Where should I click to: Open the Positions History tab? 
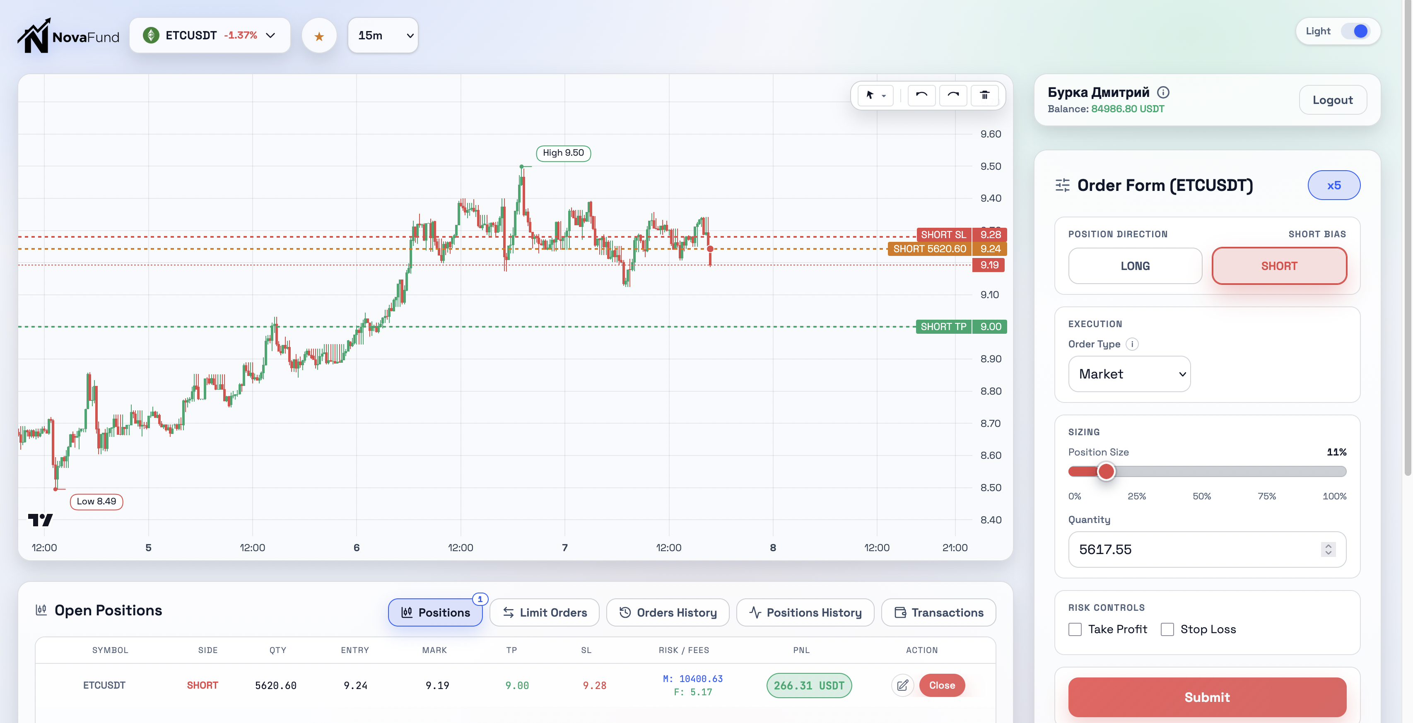805,612
